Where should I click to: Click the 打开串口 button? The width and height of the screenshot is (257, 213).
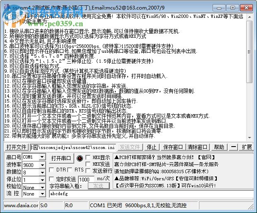(x=61, y=158)
